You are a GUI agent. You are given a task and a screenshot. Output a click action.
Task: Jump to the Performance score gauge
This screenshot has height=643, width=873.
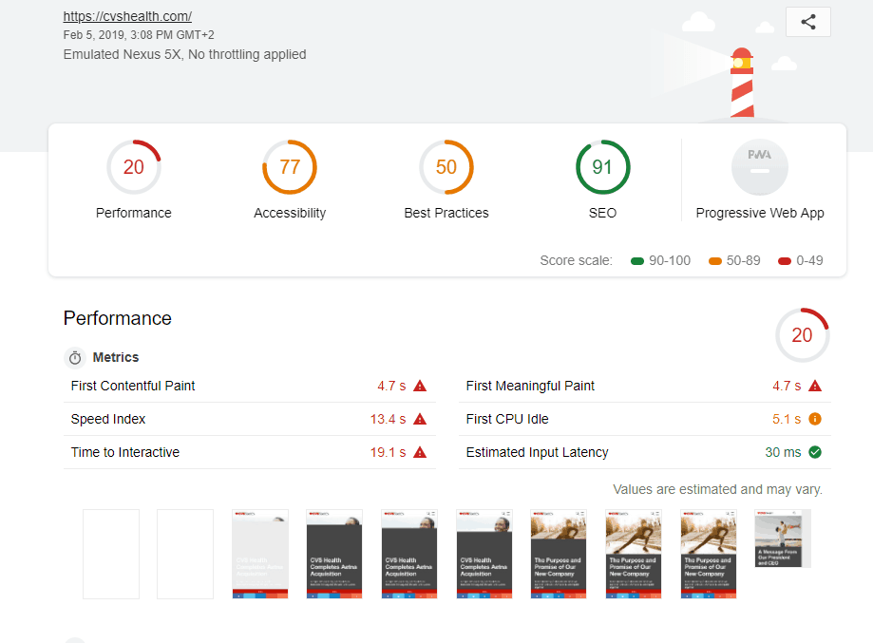click(x=133, y=167)
